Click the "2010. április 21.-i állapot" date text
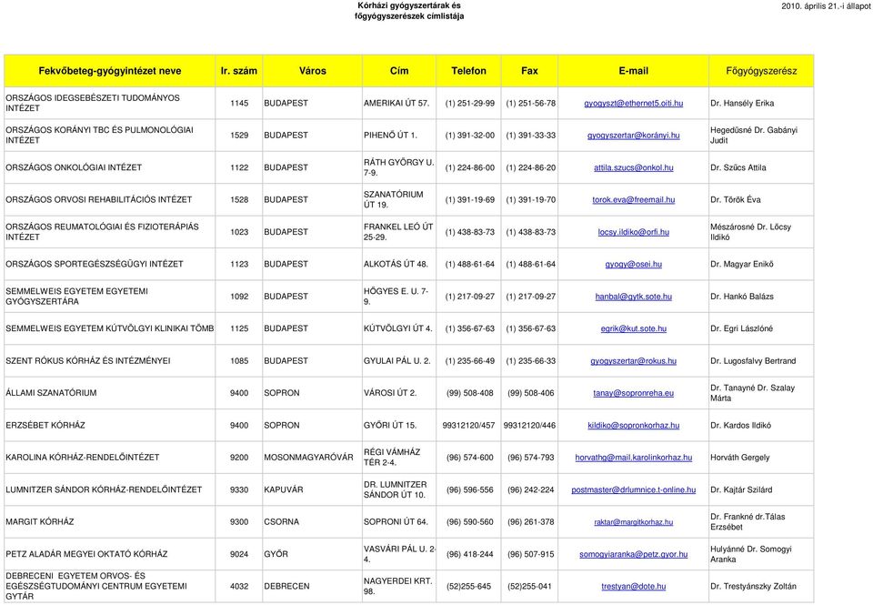The width and height of the screenshot is (873, 605). (x=827, y=6)
